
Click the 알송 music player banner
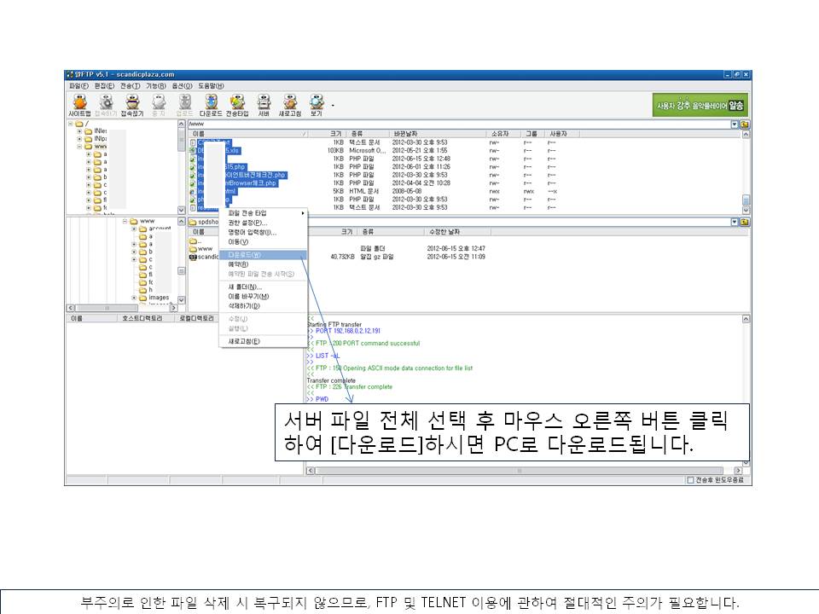(x=700, y=105)
